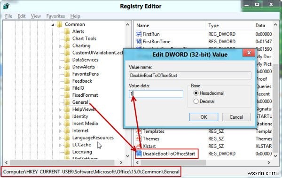Screen dimensions: 282x178
Task: Click the Themes string value icon
Action: coord(139,139)
